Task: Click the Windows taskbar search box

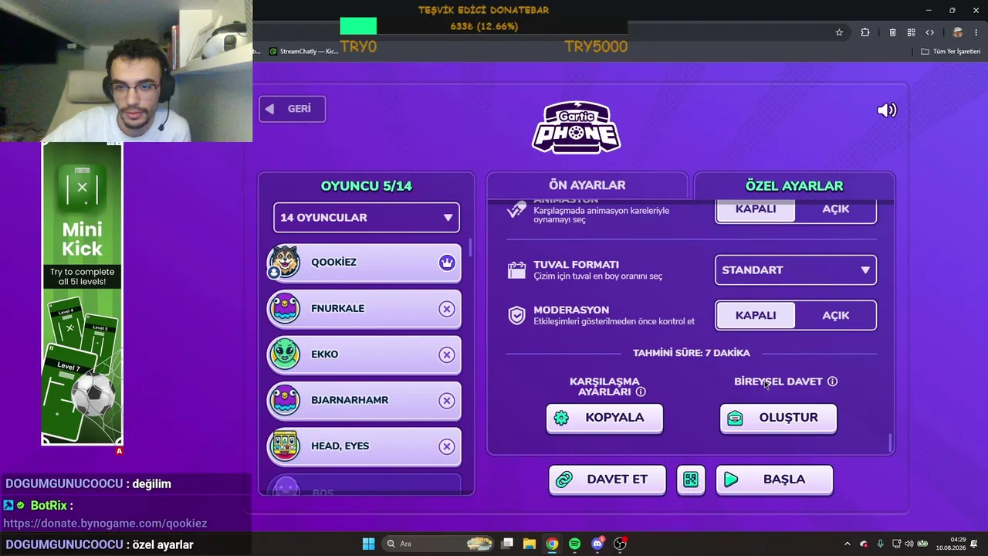Action: 438,544
